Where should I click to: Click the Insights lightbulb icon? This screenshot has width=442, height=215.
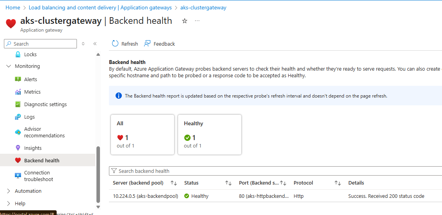tap(18, 148)
